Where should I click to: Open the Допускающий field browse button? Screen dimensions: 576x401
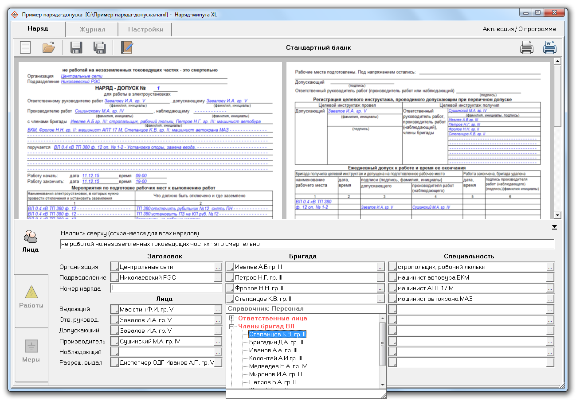[x=218, y=331]
